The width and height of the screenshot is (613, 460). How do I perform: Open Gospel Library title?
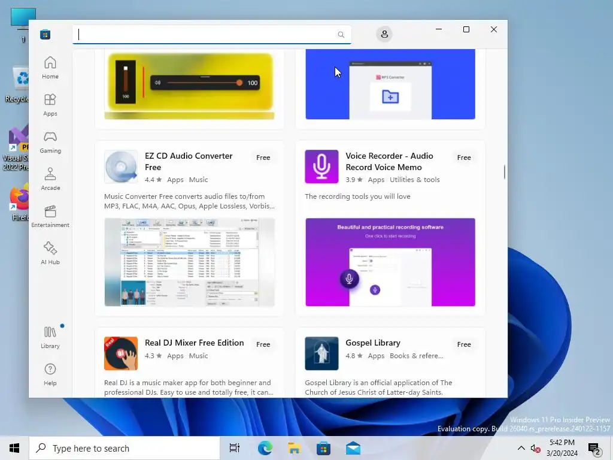373,343
